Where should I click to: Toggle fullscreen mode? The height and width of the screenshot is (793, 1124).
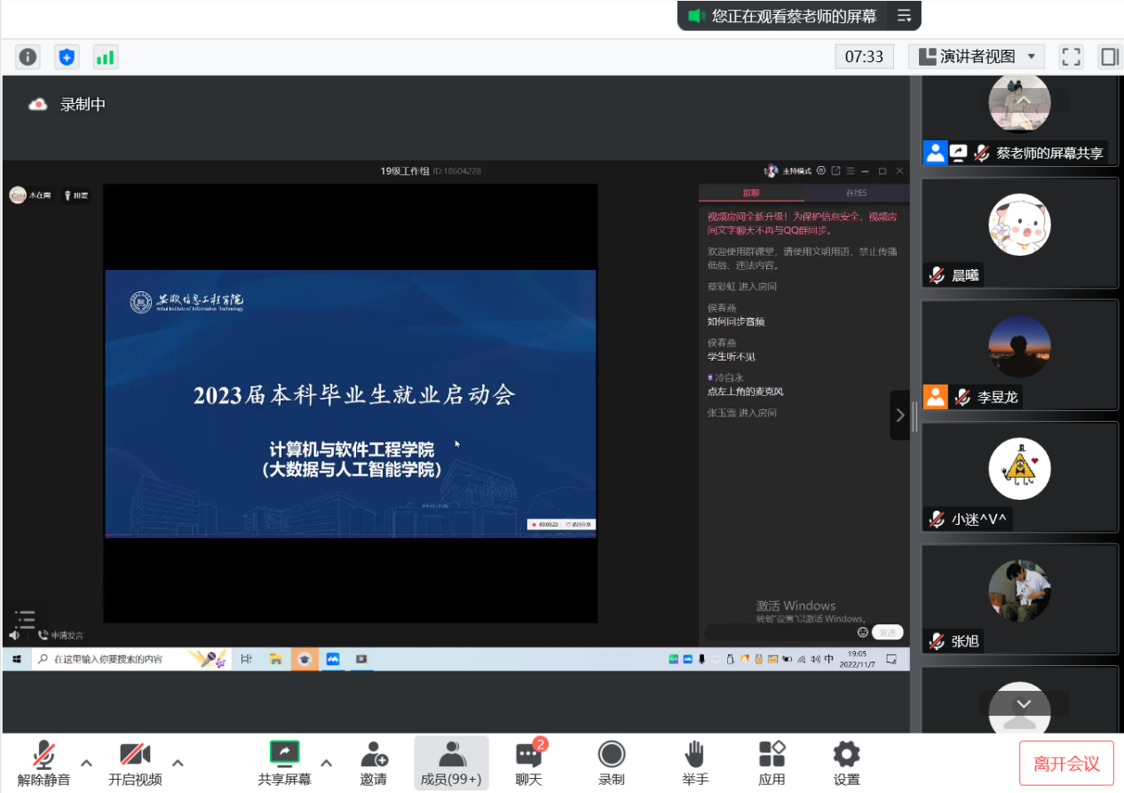(1071, 56)
